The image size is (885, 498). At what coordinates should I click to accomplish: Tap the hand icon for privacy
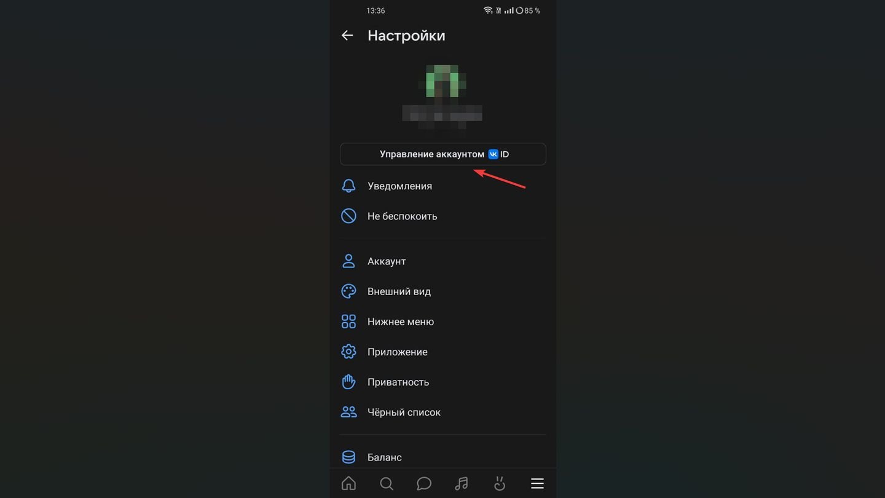[348, 381]
